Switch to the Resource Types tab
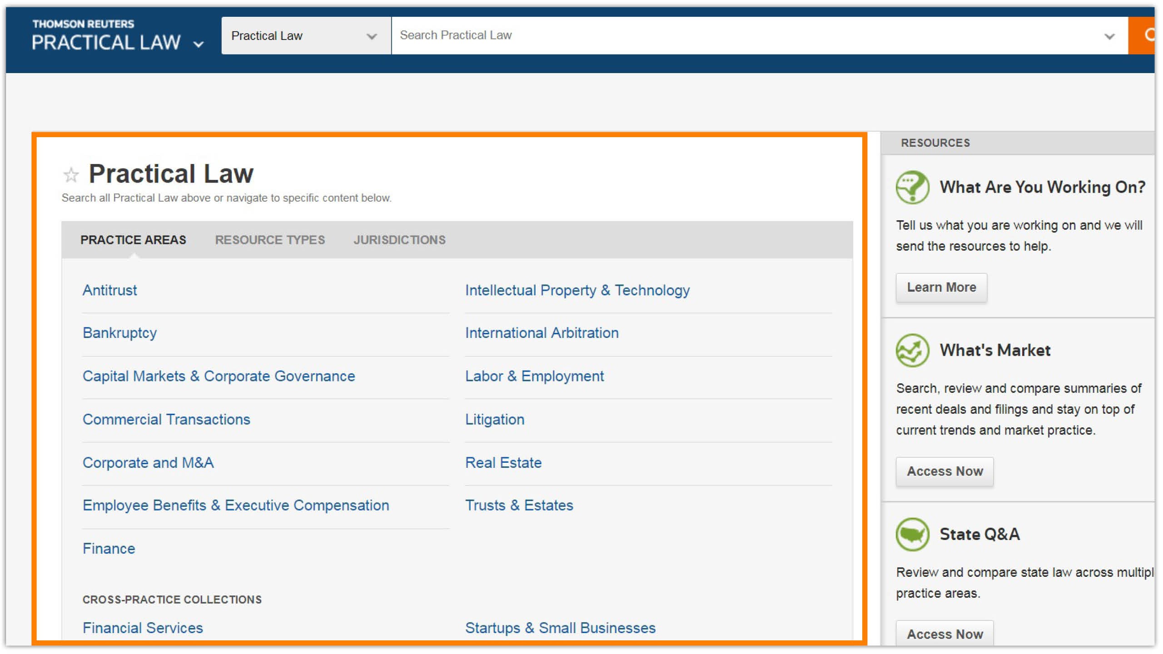Screen dimensions: 1163x654 pyautogui.click(x=270, y=240)
